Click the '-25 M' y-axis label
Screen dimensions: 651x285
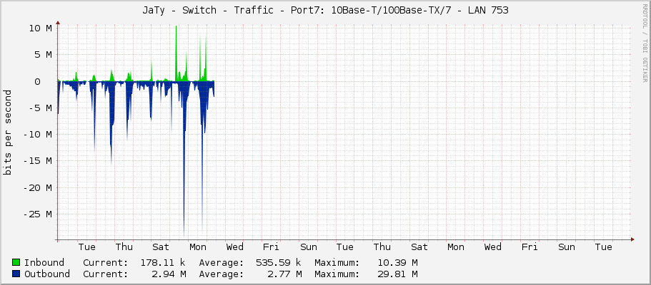(38, 214)
